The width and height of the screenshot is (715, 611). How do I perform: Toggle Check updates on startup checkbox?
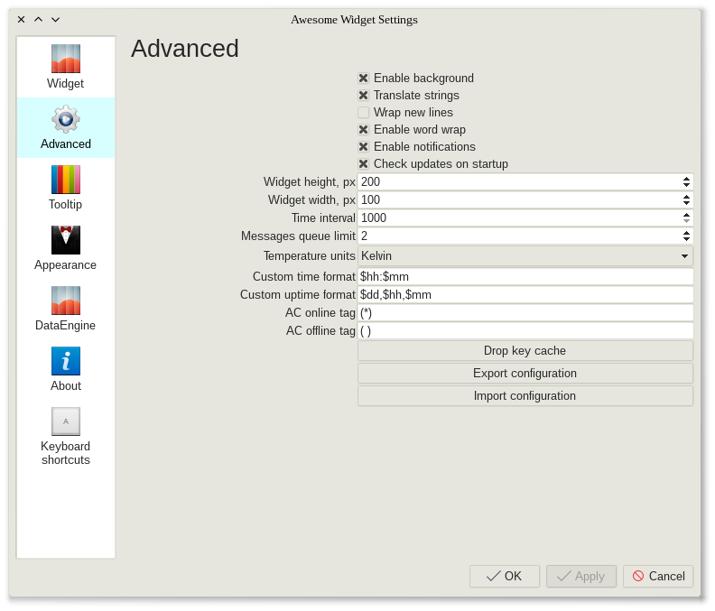pyautogui.click(x=364, y=164)
